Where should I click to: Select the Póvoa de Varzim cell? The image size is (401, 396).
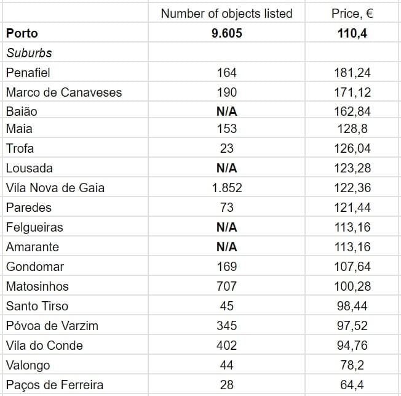pos(52,326)
